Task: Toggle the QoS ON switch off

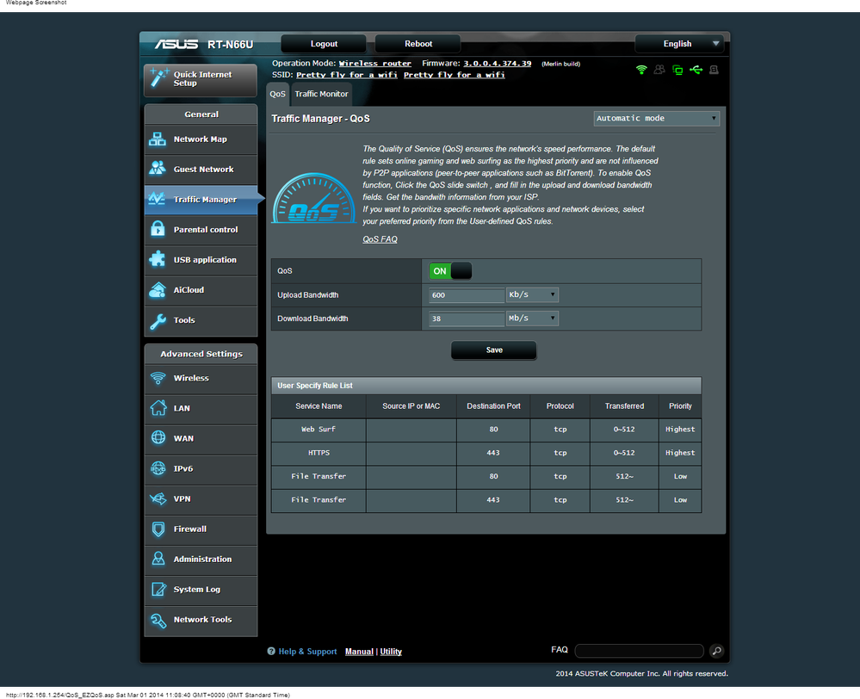Action: [450, 271]
